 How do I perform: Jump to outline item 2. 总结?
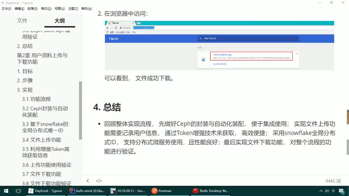tap(25, 46)
